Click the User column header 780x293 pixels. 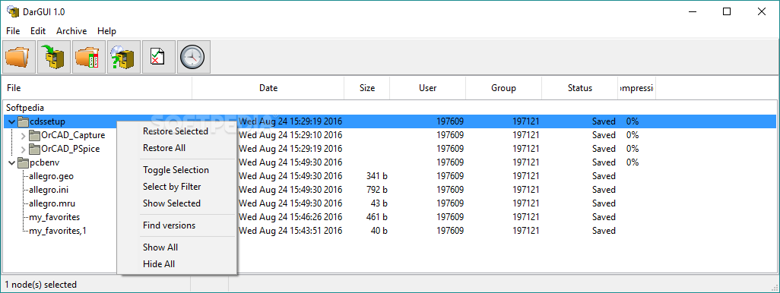point(428,88)
